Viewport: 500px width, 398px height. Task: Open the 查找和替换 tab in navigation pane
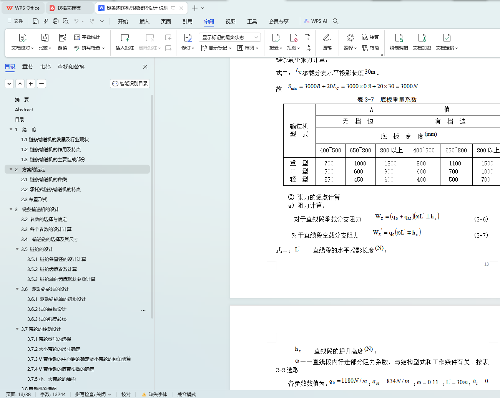point(71,67)
